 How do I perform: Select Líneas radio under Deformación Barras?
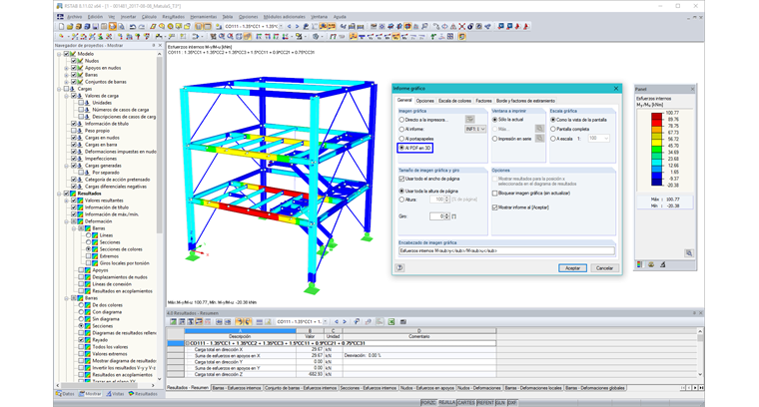(x=88, y=235)
